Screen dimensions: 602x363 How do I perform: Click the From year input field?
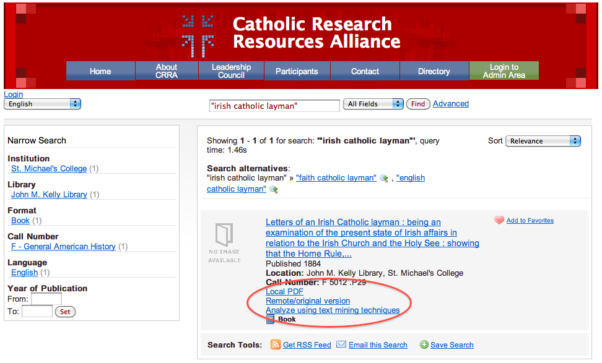point(46,299)
